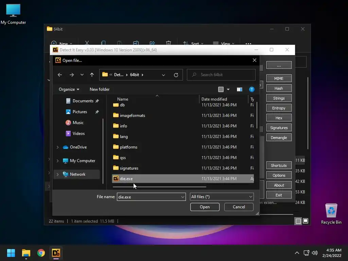The width and height of the screenshot is (348, 261).
Task: Open the view options dropdown arrow
Action: (228, 89)
